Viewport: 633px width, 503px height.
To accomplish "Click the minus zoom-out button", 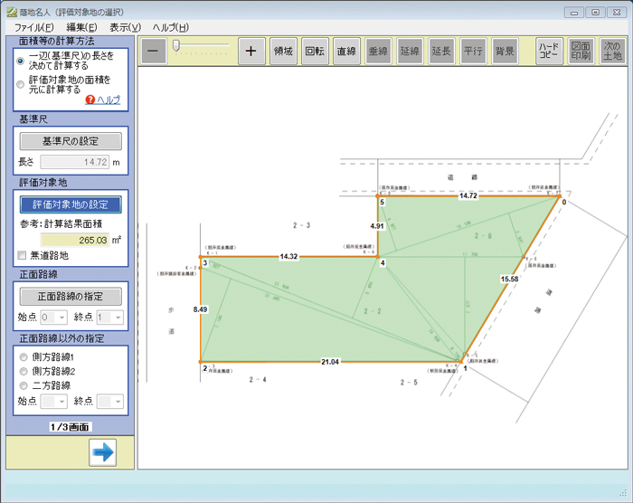I will pos(154,51).
